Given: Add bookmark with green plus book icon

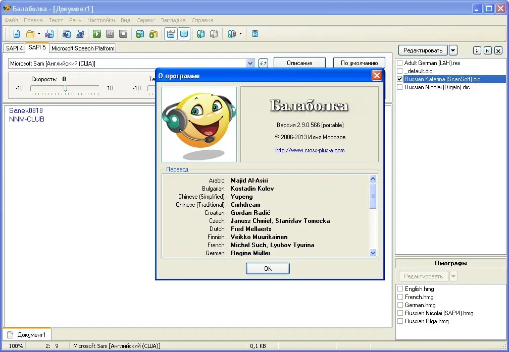Looking at the screenshot, I should (x=200, y=34).
